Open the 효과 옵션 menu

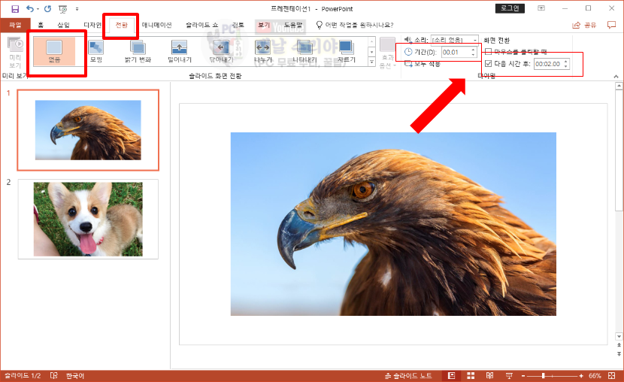tap(387, 53)
